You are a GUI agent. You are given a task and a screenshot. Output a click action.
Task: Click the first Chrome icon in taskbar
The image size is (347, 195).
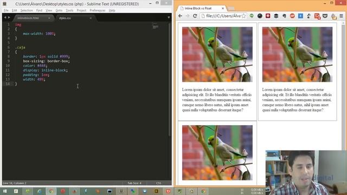pyautogui.click(x=51, y=191)
